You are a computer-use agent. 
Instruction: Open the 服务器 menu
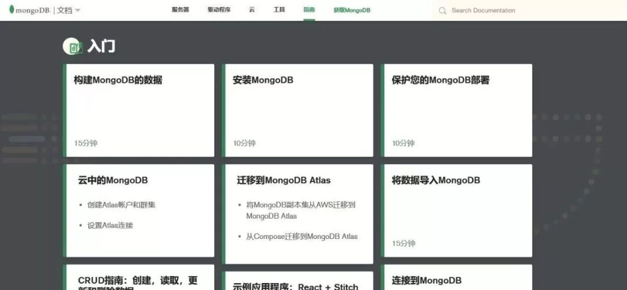pyautogui.click(x=181, y=10)
